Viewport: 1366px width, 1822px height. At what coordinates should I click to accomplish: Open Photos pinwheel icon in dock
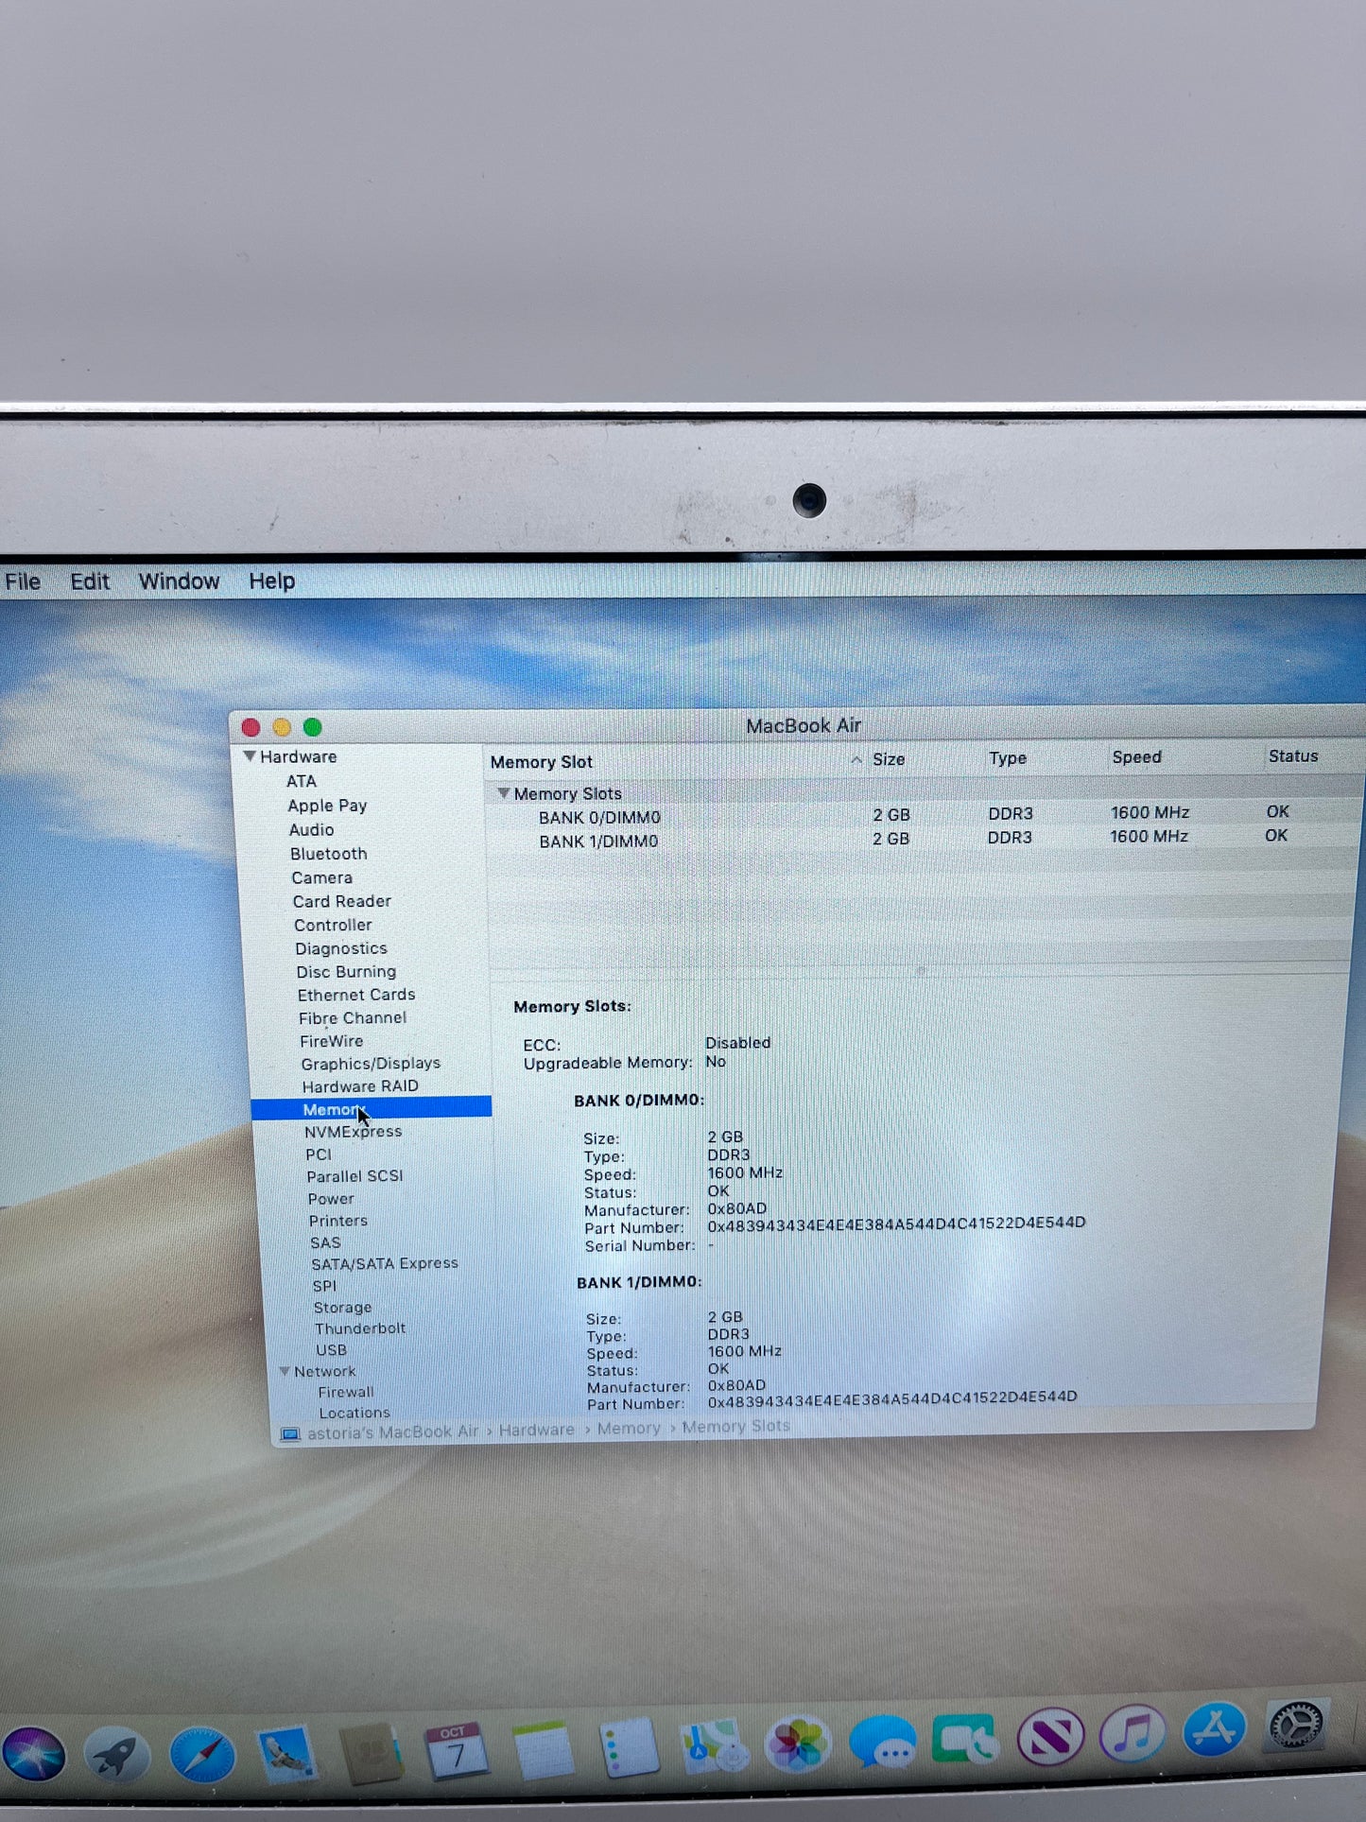[799, 1744]
